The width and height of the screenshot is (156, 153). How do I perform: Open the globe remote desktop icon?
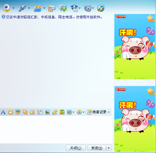pyautogui.click(x=101, y=8)
